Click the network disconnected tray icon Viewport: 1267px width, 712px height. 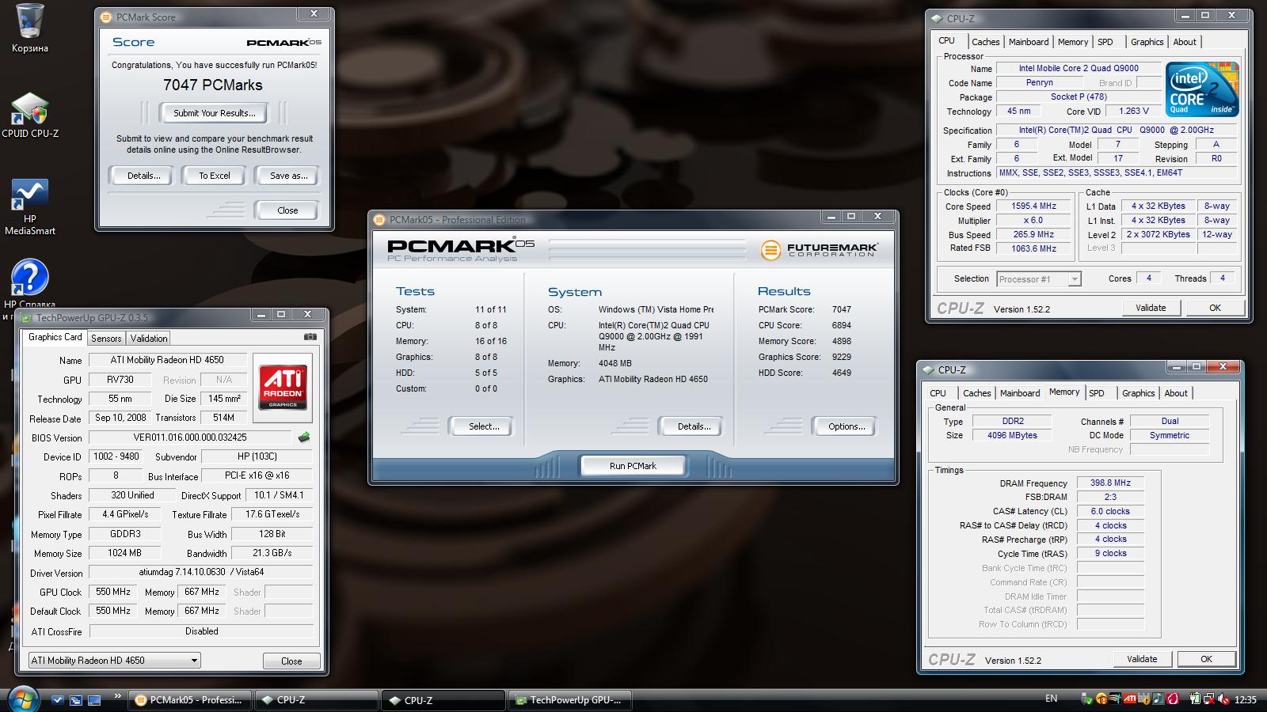(1209, 699)
